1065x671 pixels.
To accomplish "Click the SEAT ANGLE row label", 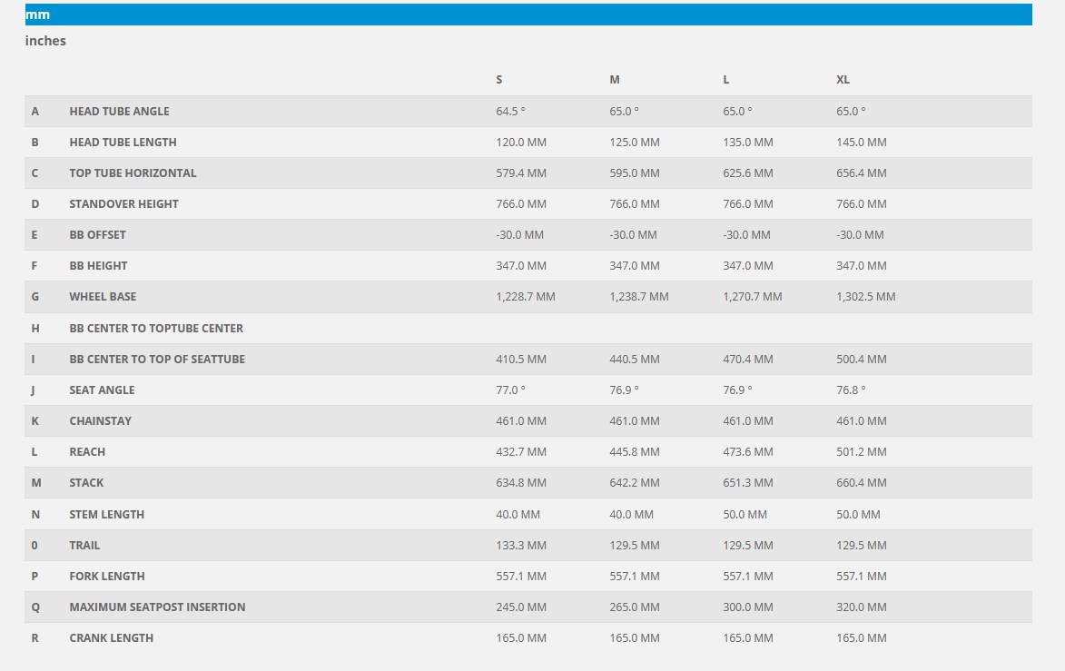I will [102, 390].
